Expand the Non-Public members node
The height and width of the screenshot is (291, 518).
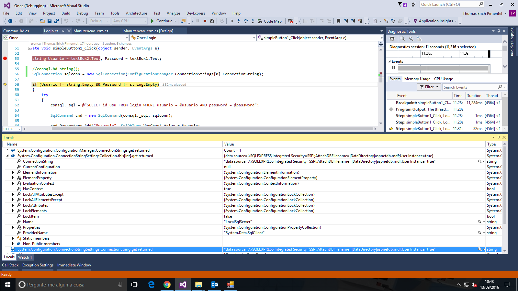click(13, 244)
